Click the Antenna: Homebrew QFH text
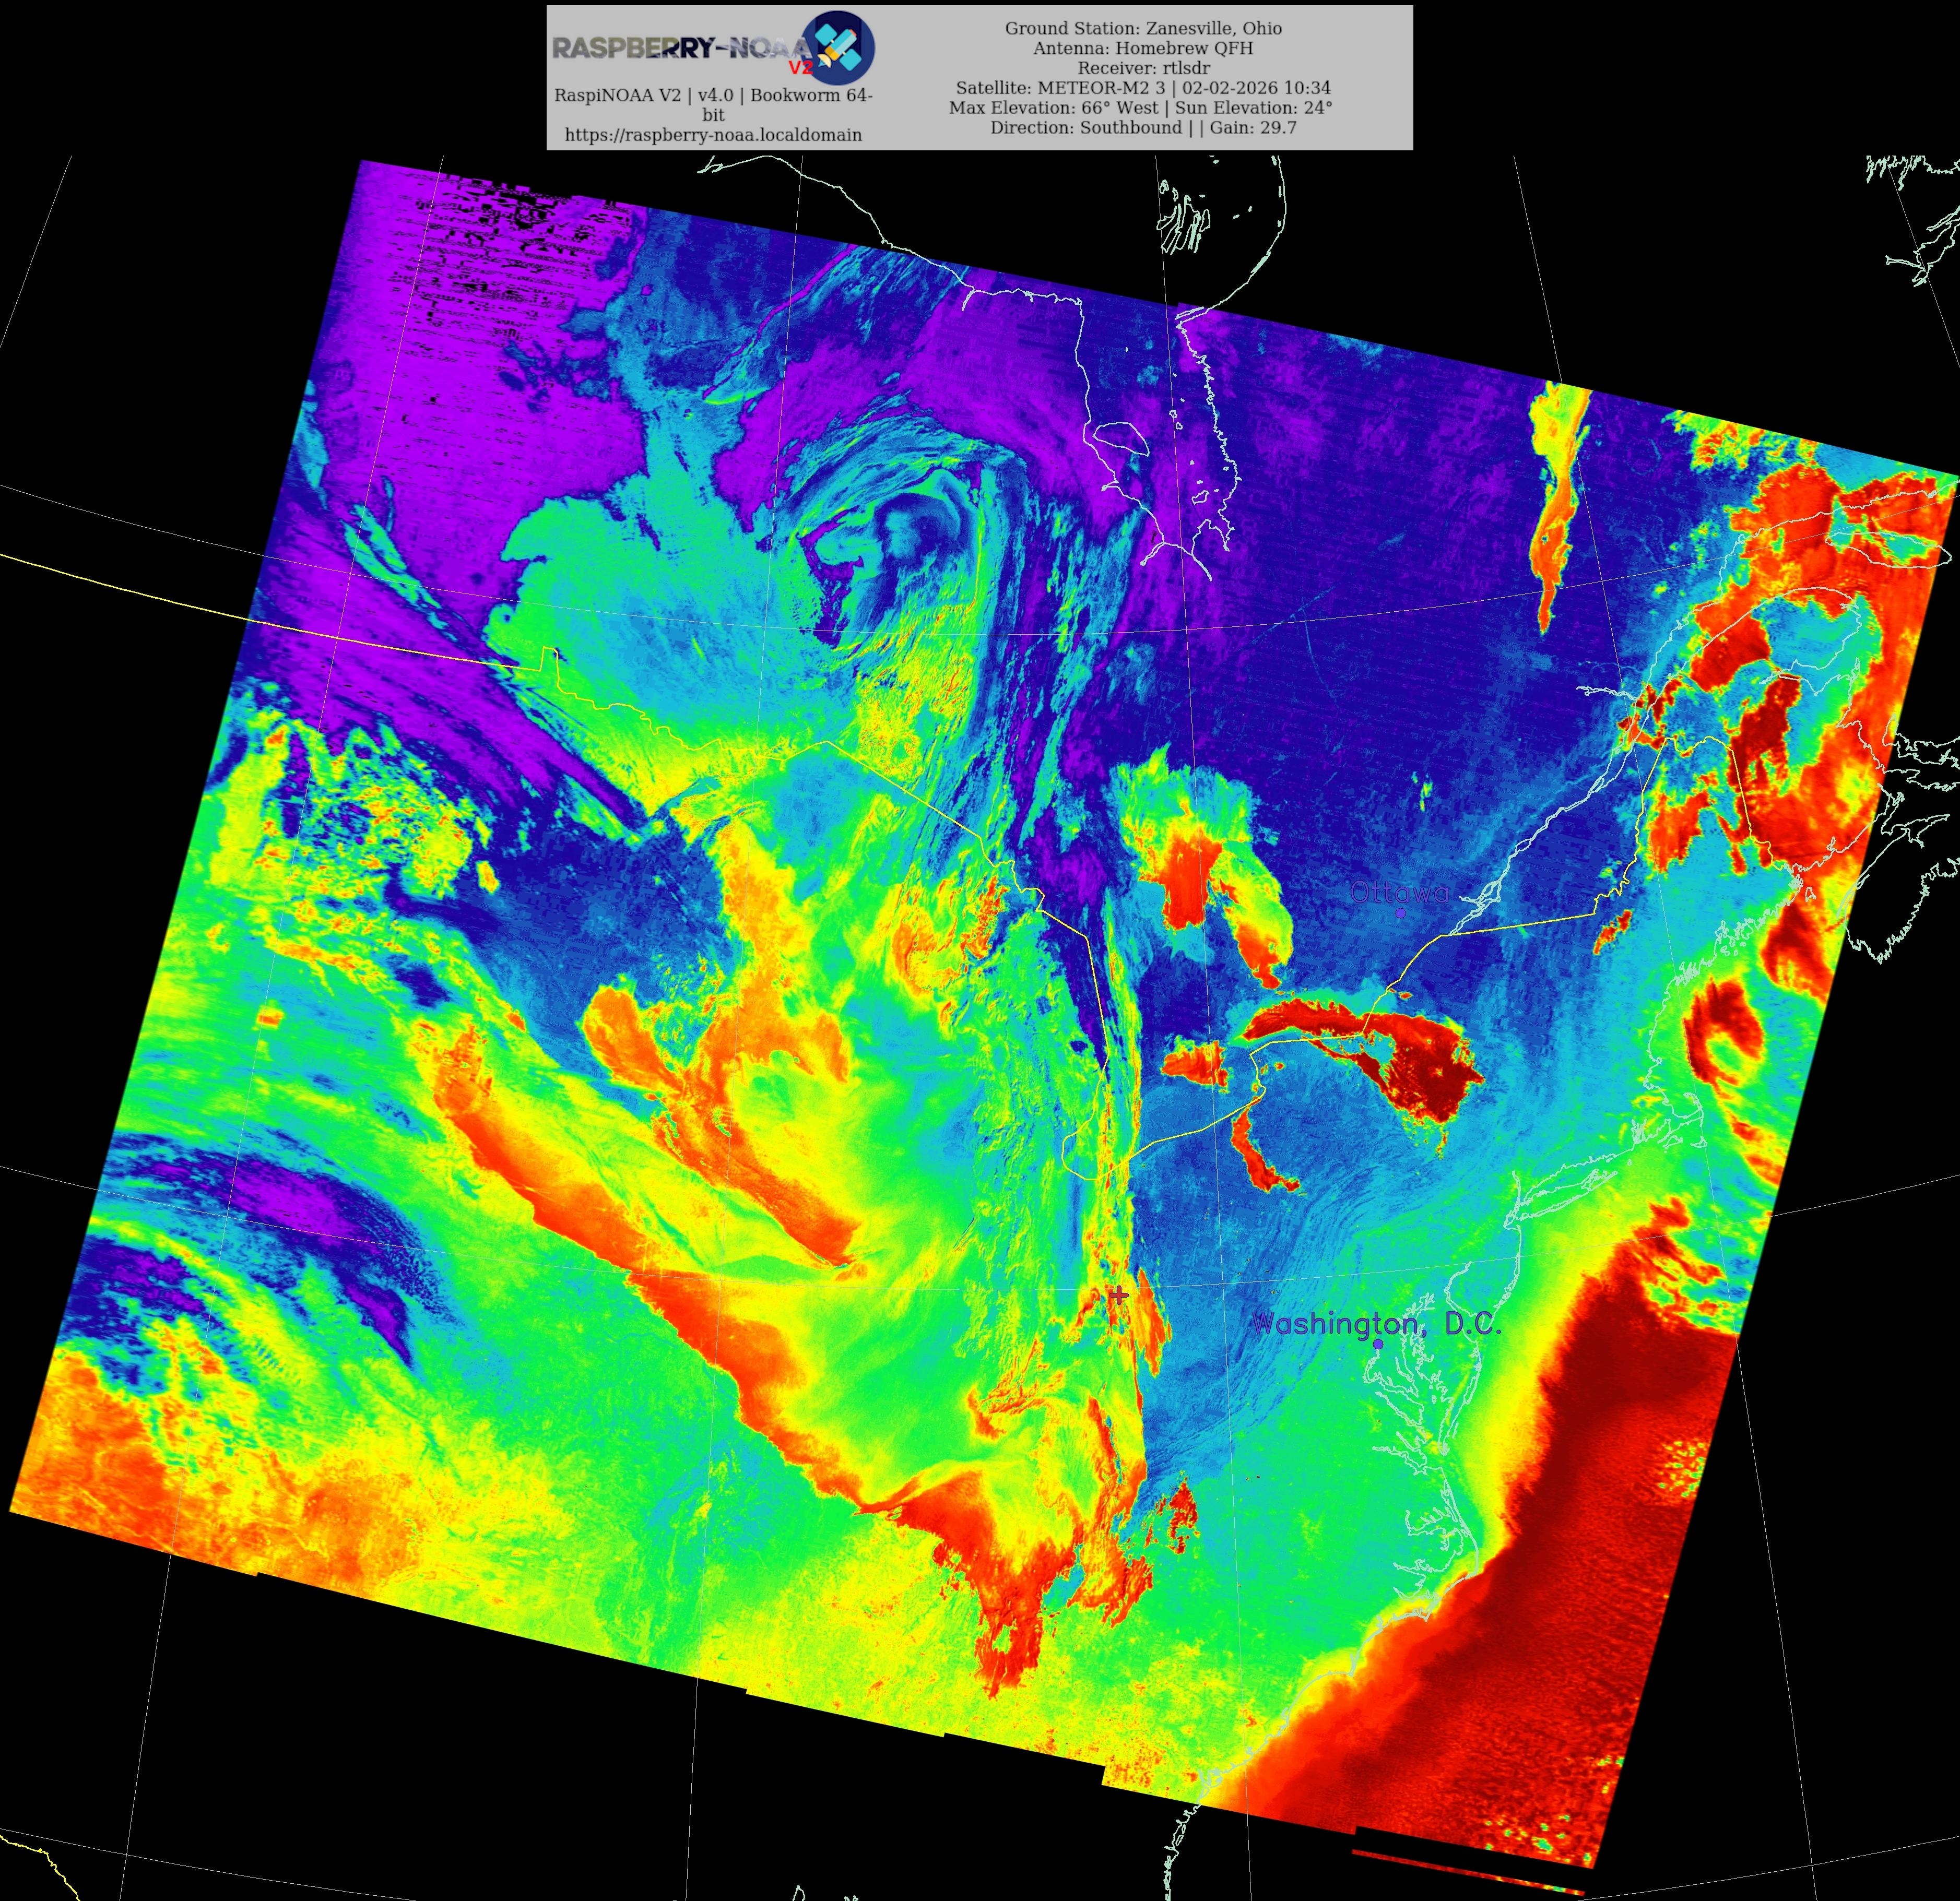The height and width of the screenshot is (1901, 1960). 1143,48
